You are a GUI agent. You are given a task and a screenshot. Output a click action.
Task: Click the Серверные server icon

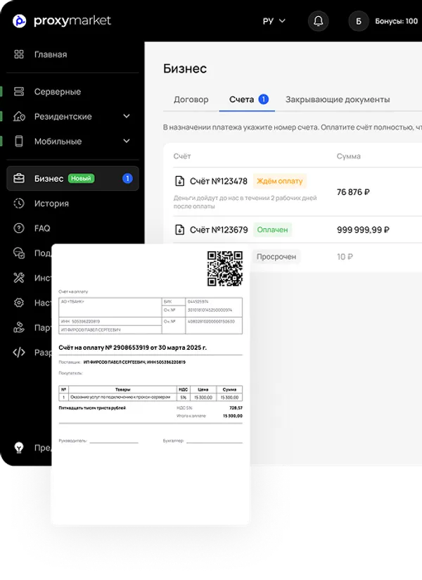tap(20, 92)
